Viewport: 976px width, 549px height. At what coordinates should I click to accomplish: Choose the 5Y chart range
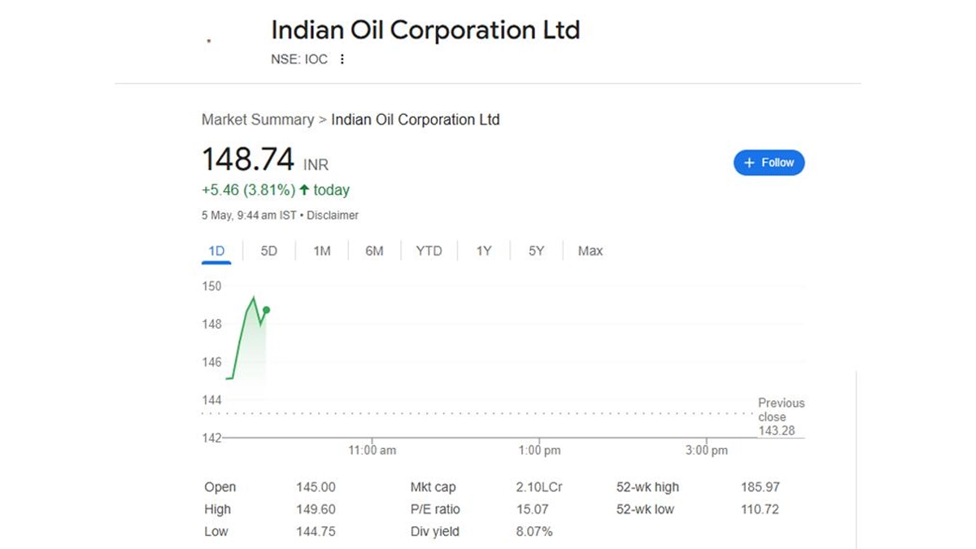tap(536, 251)
